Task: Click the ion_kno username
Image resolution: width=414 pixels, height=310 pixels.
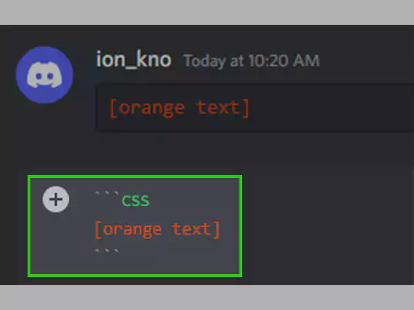Action: click(134, 59)
